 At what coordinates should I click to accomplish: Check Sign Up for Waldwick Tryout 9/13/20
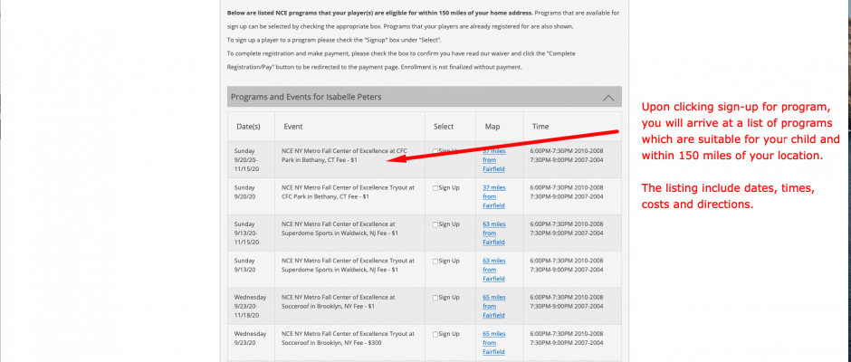435,261
